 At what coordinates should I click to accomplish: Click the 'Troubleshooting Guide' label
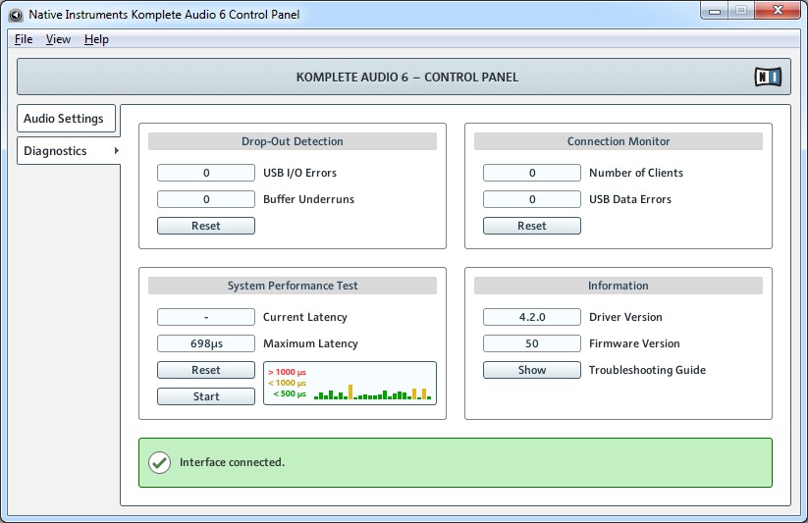point(647,370)
